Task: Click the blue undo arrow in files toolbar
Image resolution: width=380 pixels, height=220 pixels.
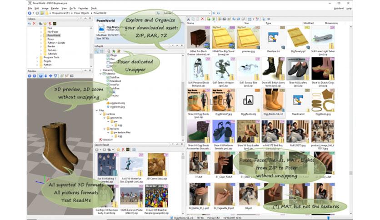Action: pos(234,19)
